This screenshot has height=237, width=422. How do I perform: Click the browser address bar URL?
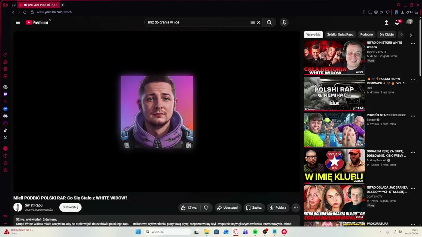tap(54, 12)
